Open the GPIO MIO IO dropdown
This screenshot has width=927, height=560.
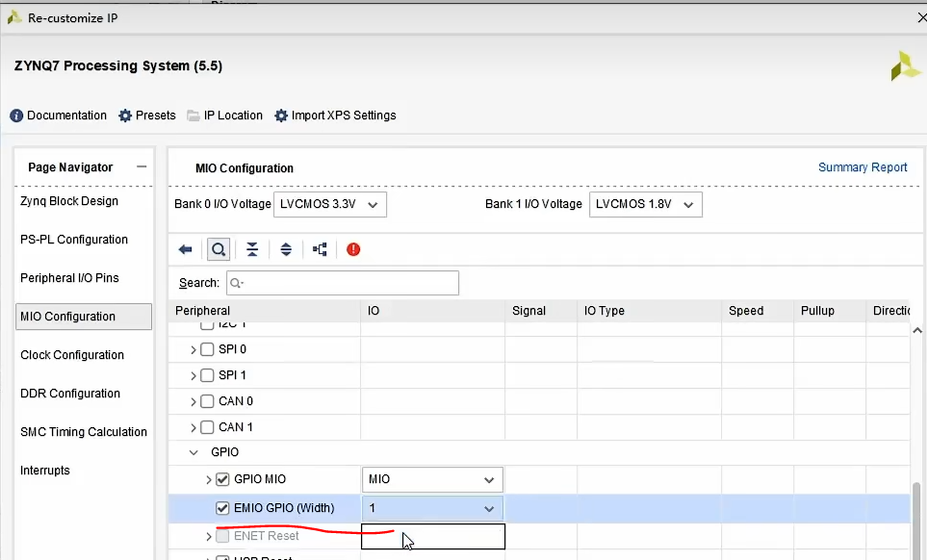click(x=432, y=479)
